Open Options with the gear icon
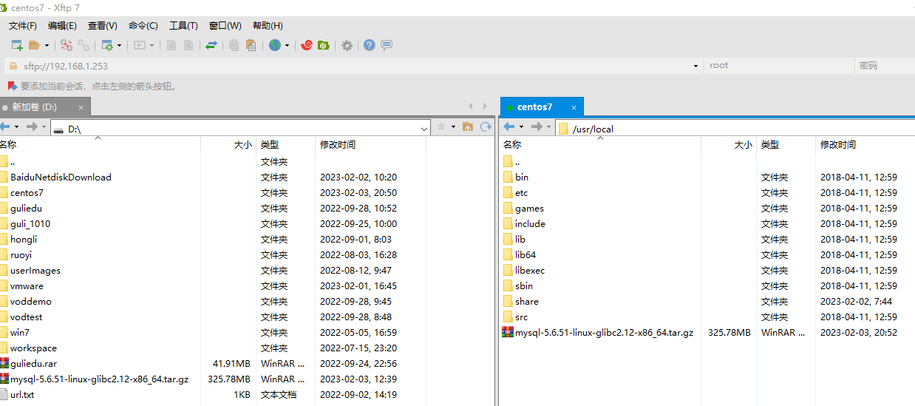The height and width of the screenshot is (406, 915). 347,45
